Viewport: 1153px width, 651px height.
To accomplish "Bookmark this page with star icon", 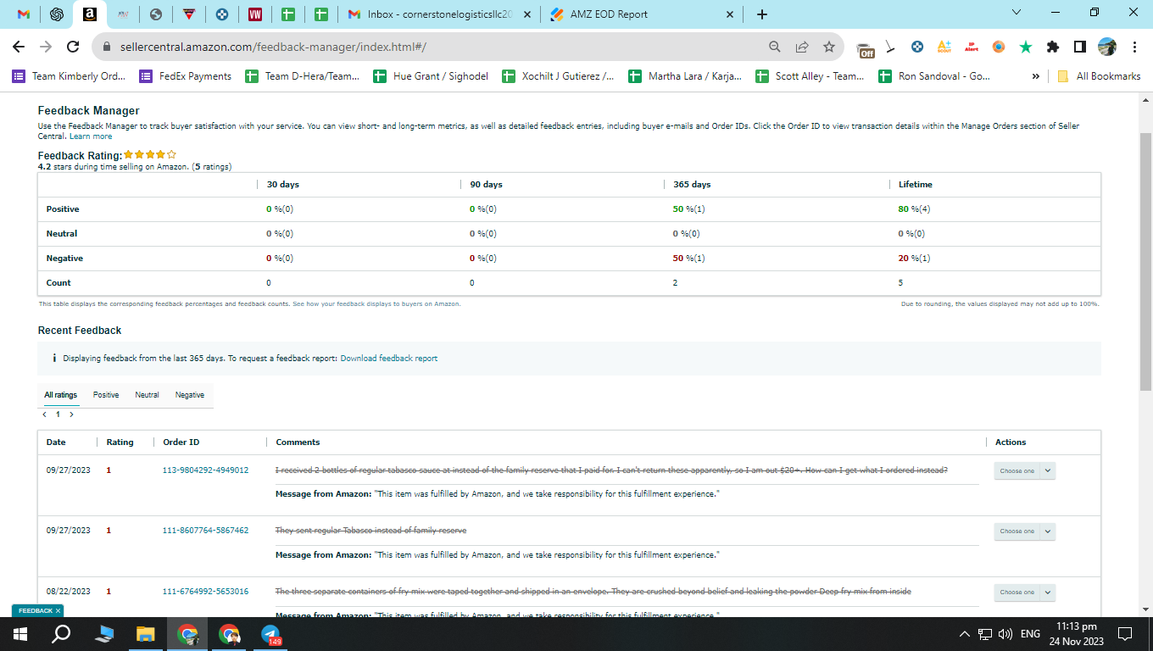I will coord(828,47).
